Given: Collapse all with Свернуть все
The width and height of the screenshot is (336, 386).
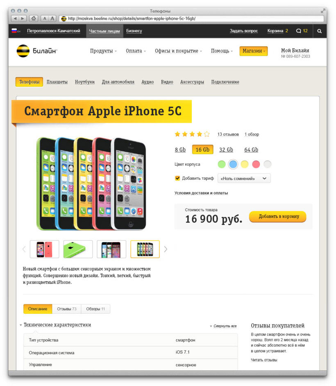Looking at the screenshot, I should [x=225, y=326].
